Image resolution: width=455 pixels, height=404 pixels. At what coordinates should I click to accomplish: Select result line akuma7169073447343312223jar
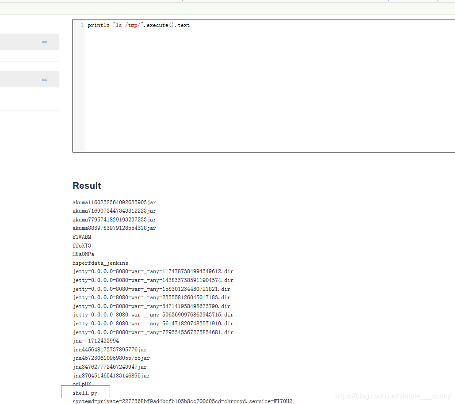point(115,211)
